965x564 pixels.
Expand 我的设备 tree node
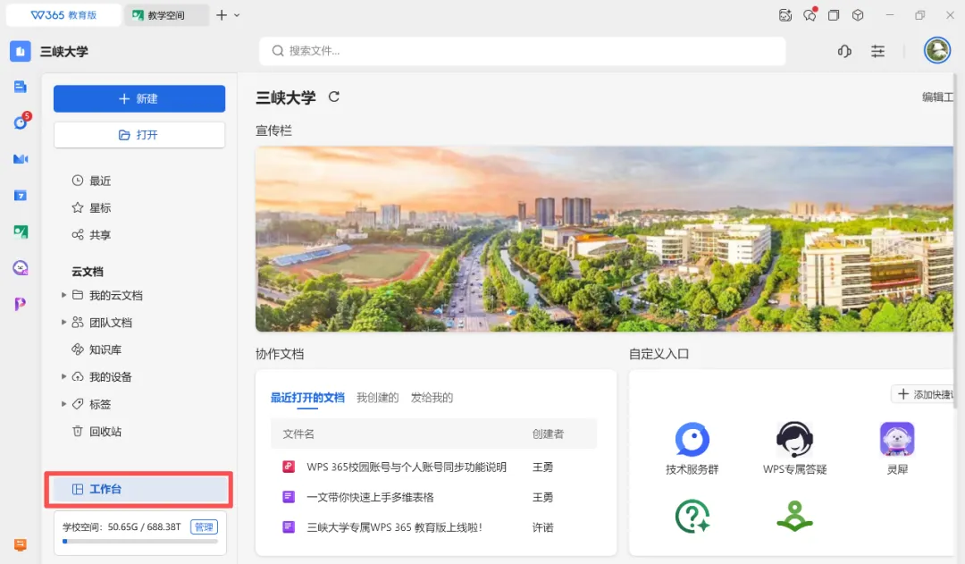tap(63, 376)
